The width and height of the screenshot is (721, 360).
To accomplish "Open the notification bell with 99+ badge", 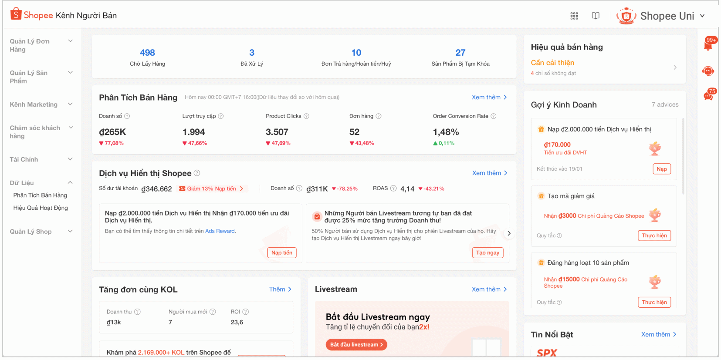I will click(708, 45).
